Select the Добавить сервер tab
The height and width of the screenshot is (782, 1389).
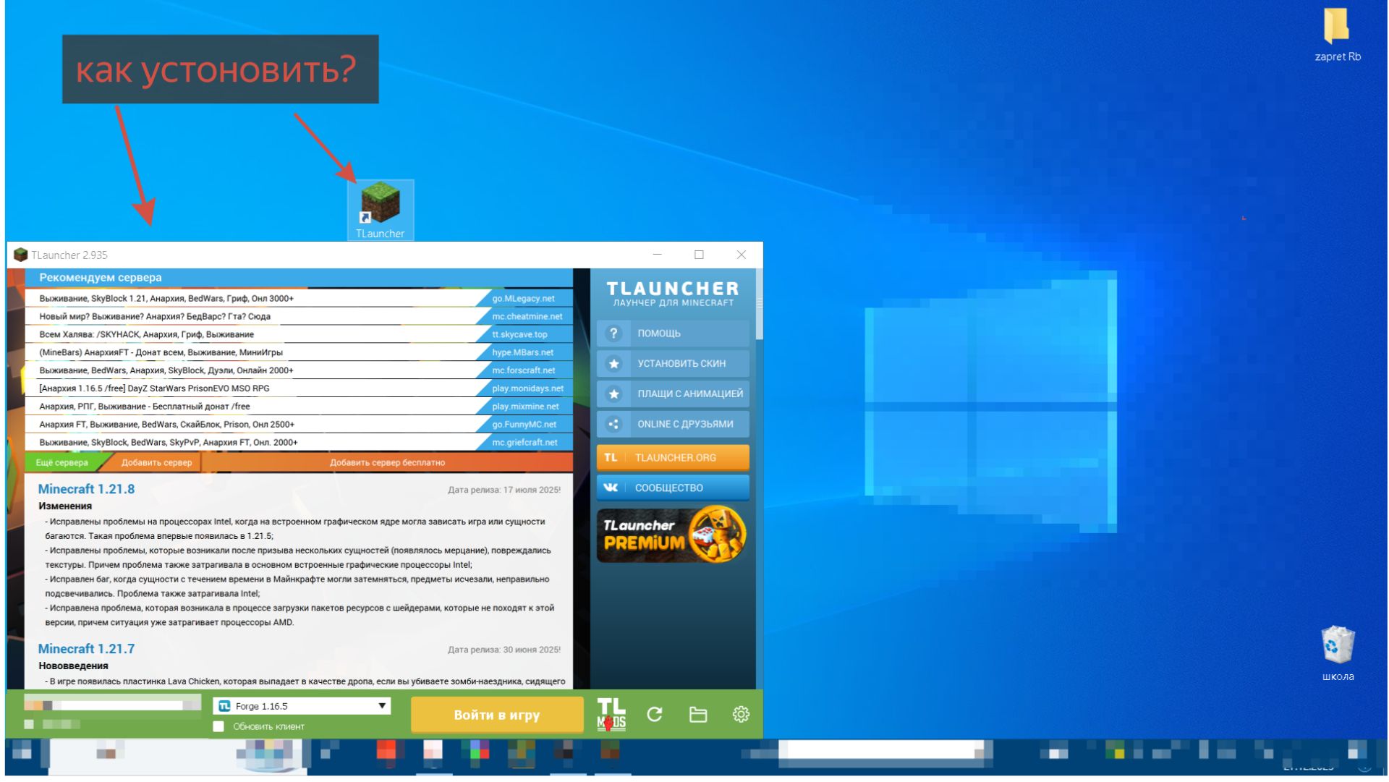pyautogui.click(x=156, y=463)
